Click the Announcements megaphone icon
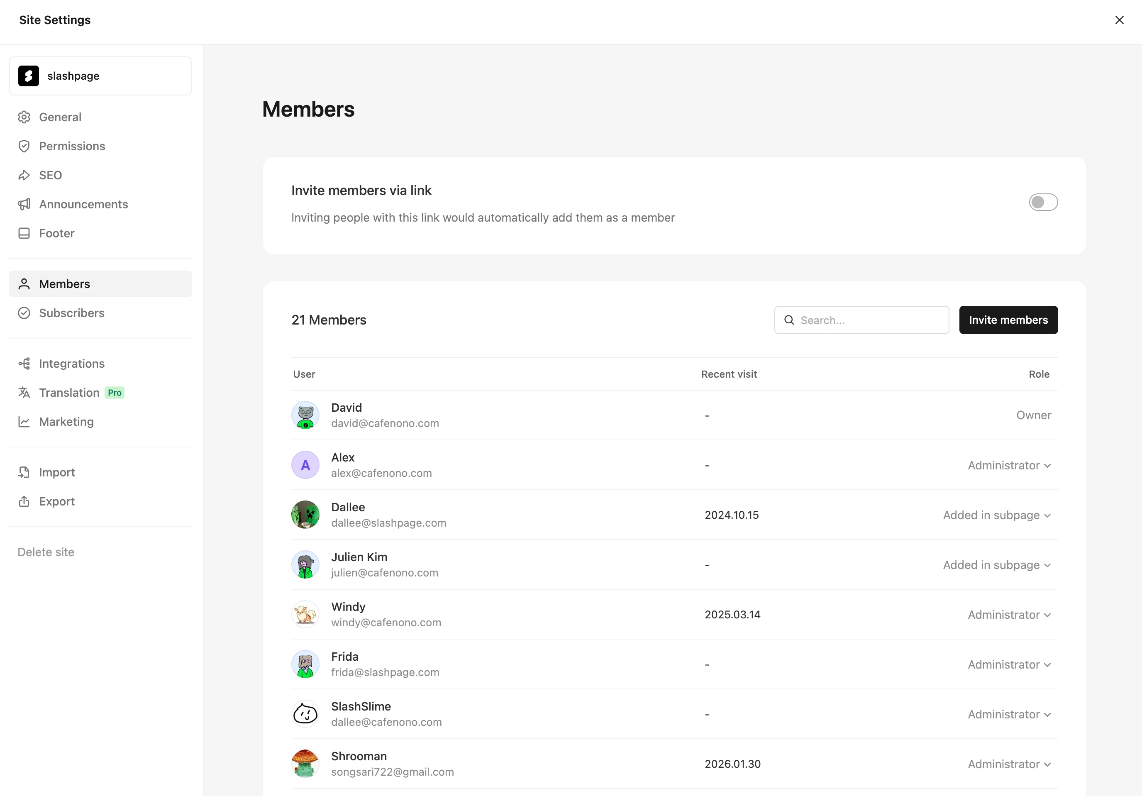 24,205
